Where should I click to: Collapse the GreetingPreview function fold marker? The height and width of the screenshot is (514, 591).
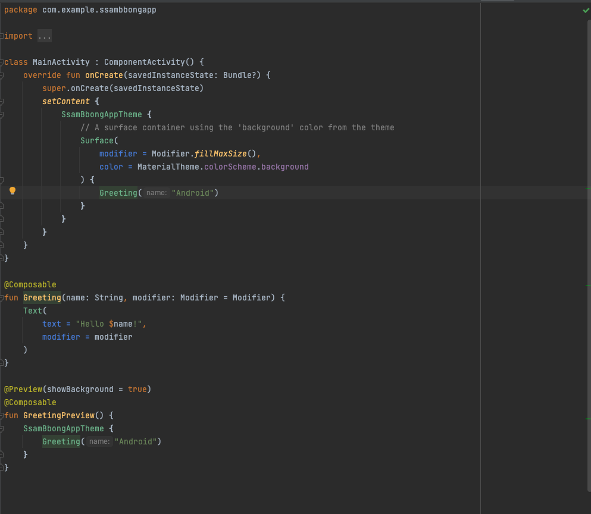(2, 416)
